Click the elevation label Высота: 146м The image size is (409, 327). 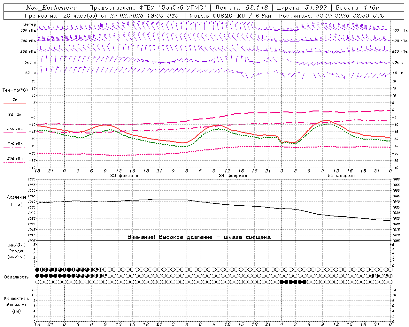[358, 8]
